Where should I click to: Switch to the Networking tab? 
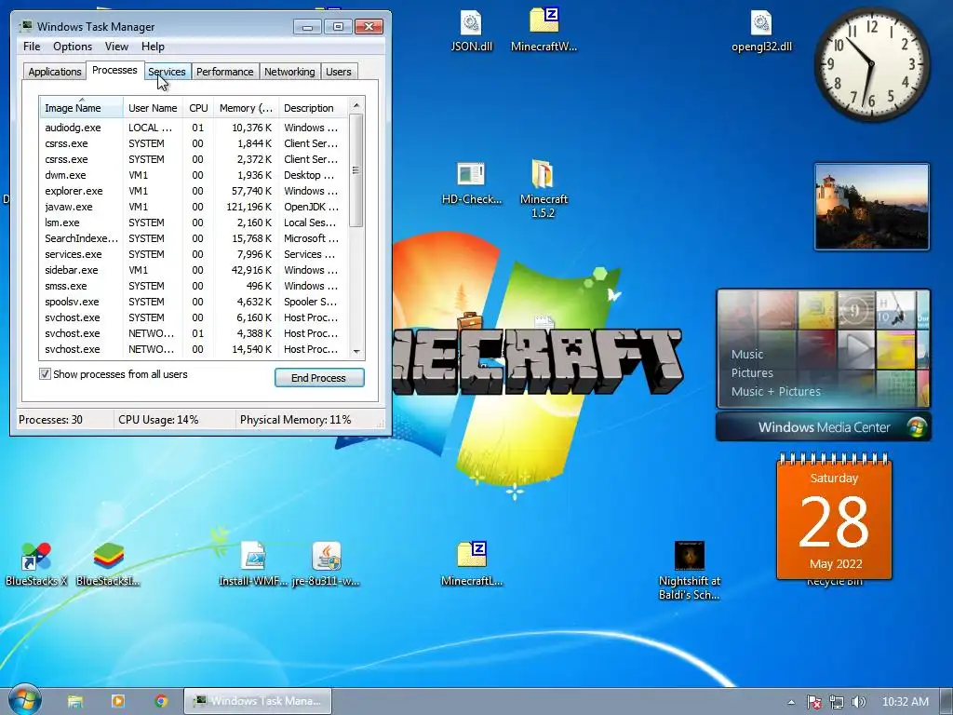coord(290,72)
